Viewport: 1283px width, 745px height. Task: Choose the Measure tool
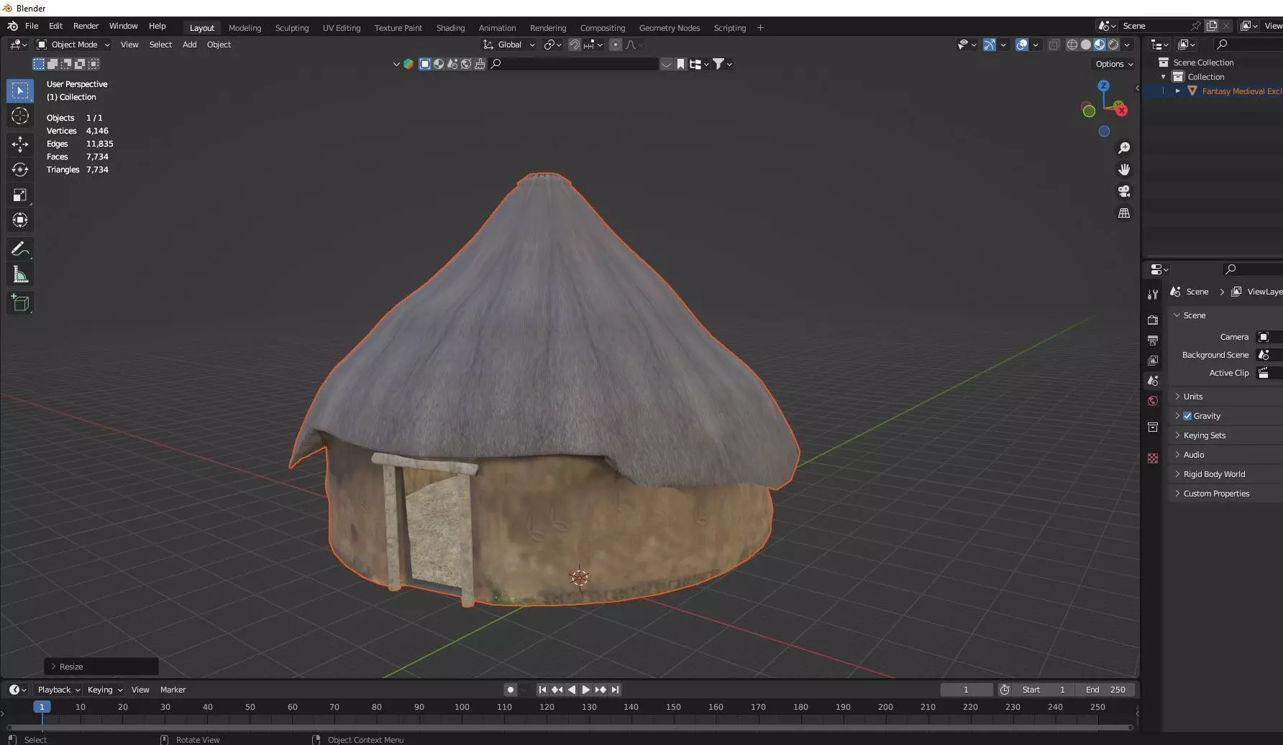point(20,274)
